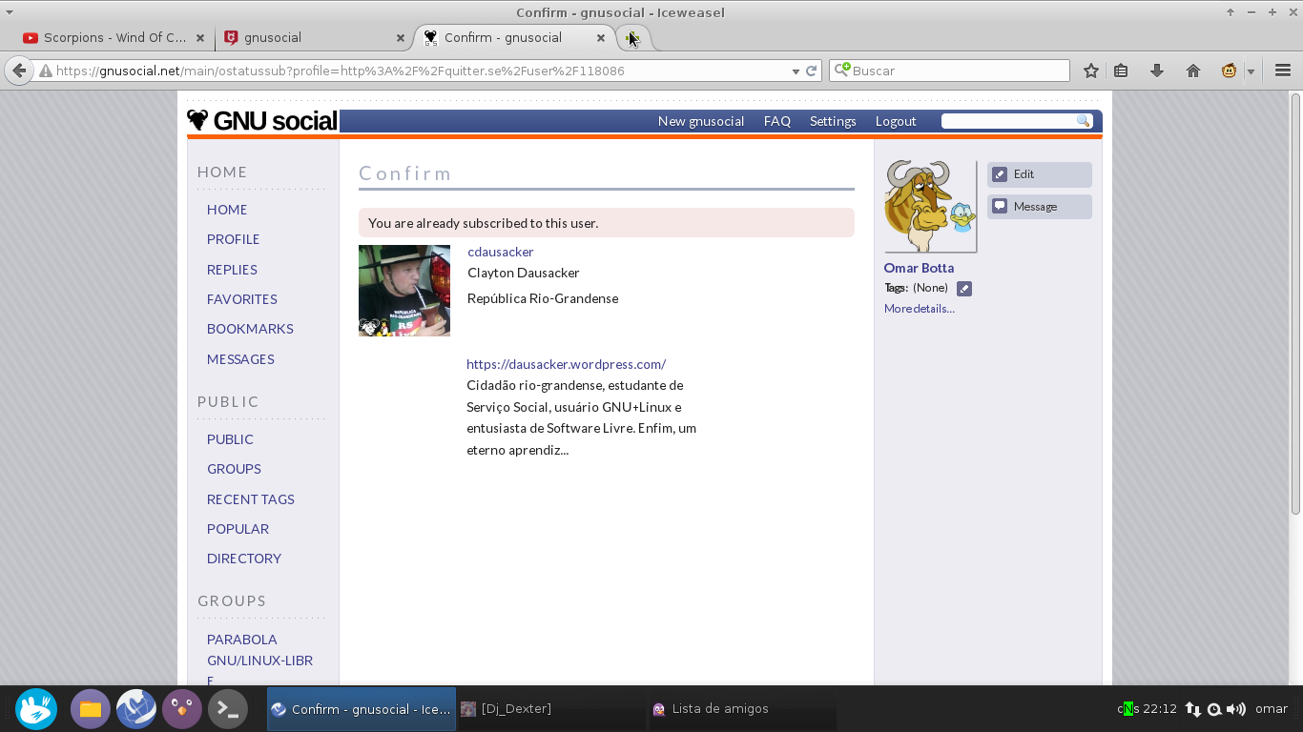Close the Confirm - gnusocial tab
The height and width of the screenshot is (732, 1303).
[601, 38]
